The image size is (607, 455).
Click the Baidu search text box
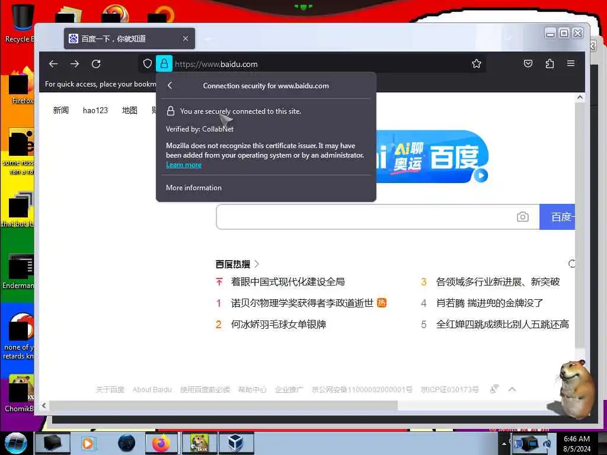point(366,217)
